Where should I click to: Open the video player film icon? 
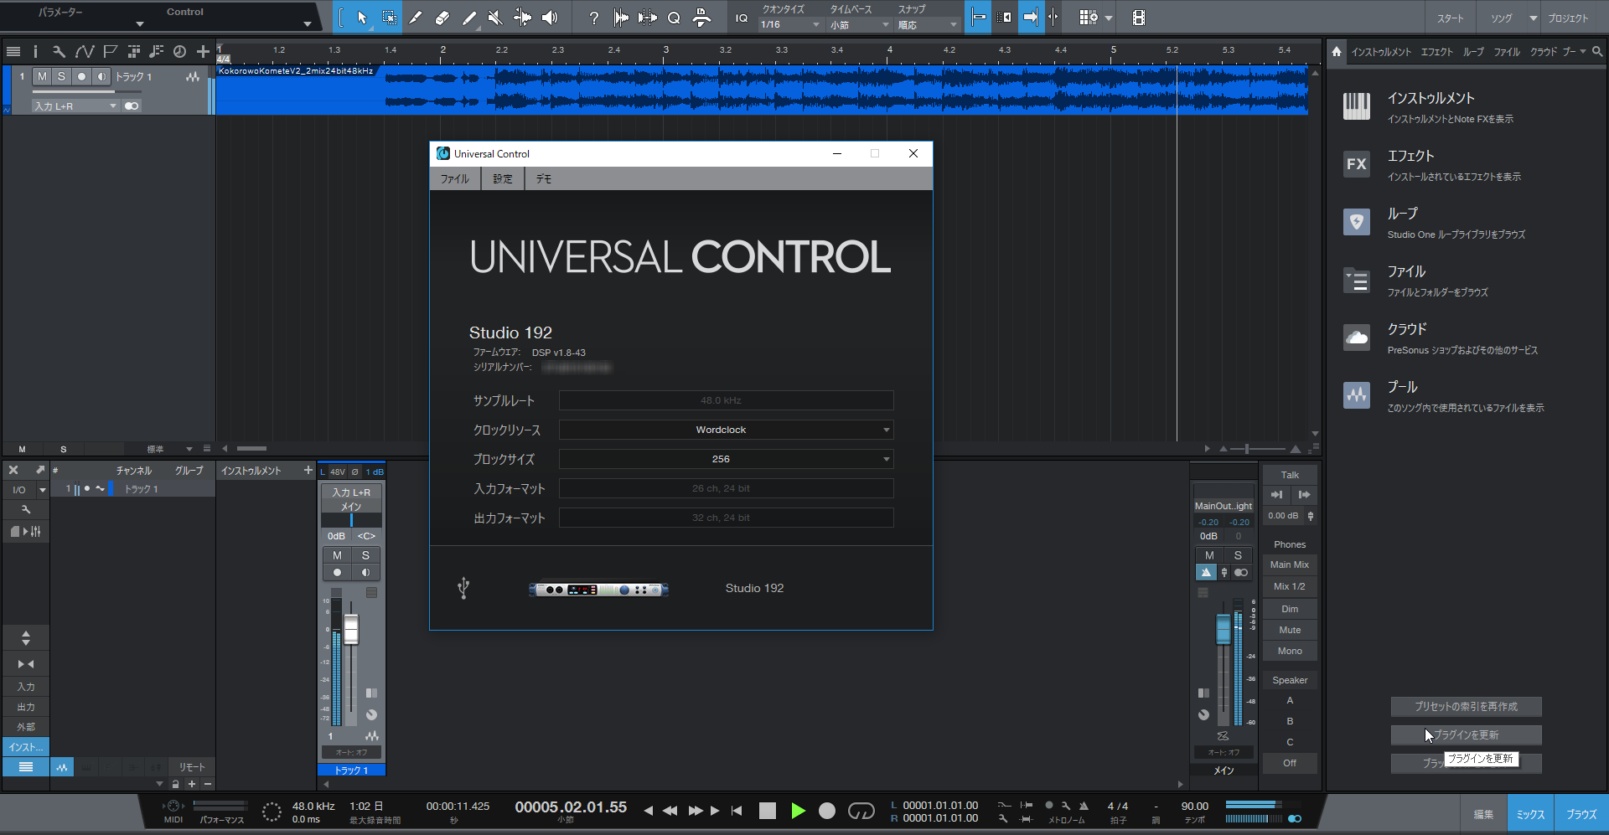[1139, 18]
